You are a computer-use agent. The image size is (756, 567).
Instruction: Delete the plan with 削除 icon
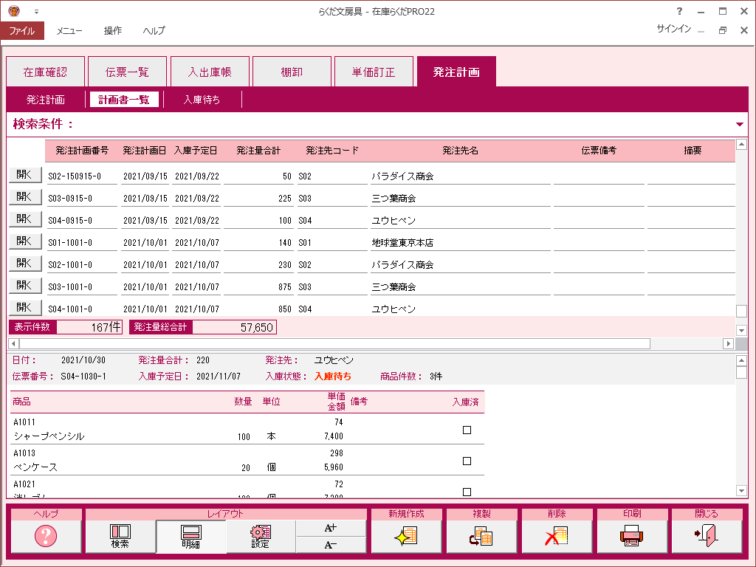557,536
